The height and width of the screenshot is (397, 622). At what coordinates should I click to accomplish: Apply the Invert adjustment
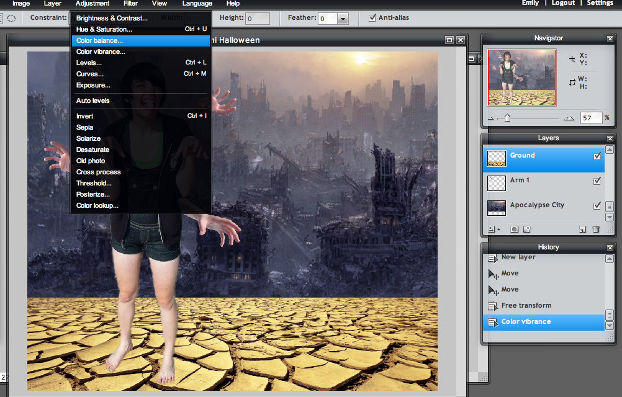pyautogui.click(x=141, y=116)
